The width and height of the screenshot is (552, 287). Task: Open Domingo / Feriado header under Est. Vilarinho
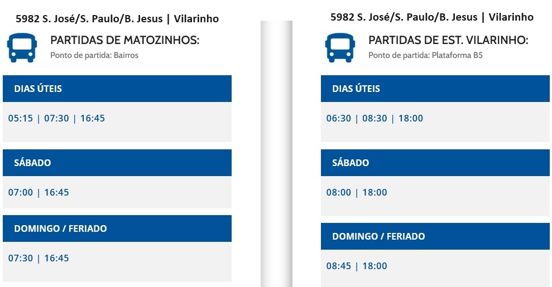point(435,236)
